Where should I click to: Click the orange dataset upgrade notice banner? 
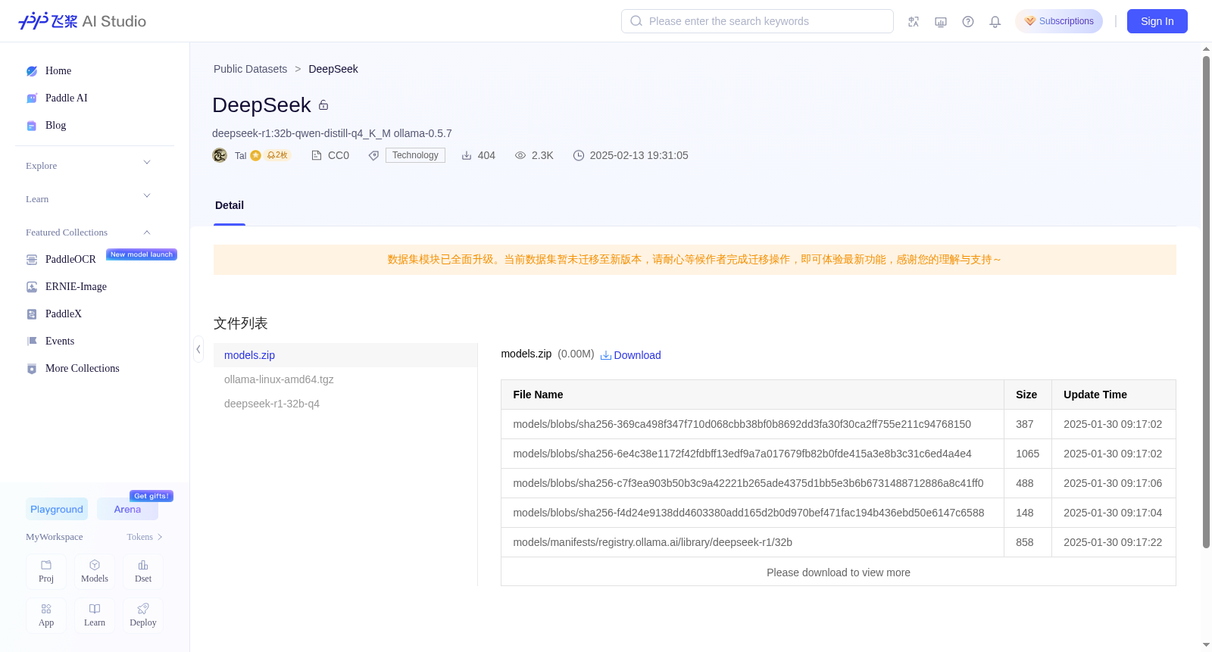coord(695,260)
